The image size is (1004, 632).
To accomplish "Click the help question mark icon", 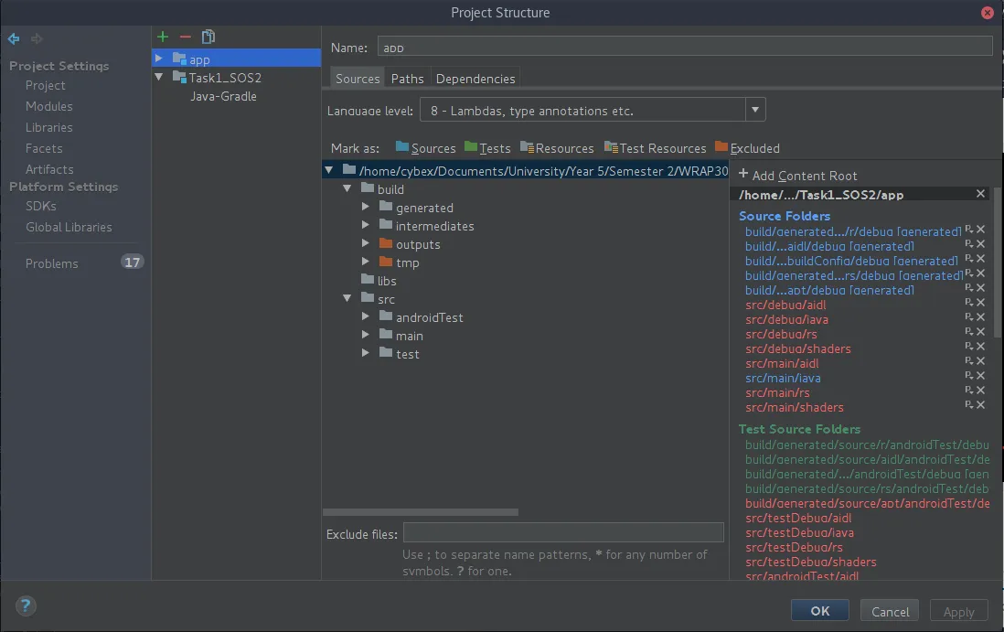I will click(26, 605).
